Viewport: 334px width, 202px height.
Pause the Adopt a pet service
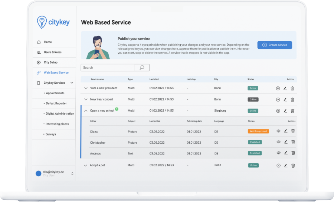[278, 166]
